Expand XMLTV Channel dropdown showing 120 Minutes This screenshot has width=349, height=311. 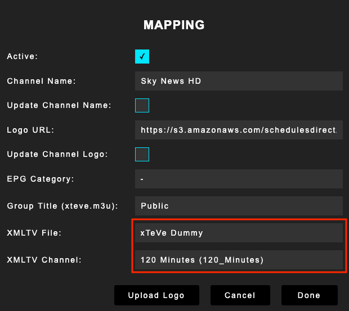tap(239, 259)
